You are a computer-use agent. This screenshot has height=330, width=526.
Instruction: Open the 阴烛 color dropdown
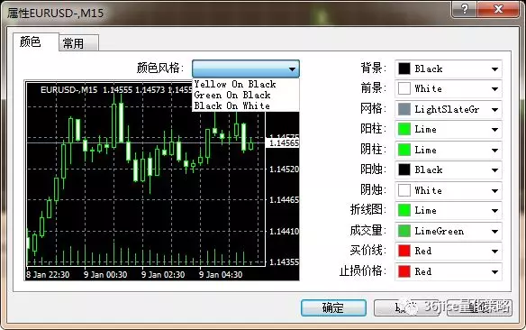tap(449, 190)
